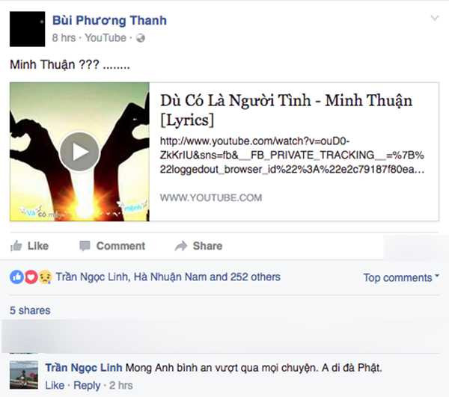Like Trần Ngọc Linh's comment
449x397 pixels.
tap(55, 385)
